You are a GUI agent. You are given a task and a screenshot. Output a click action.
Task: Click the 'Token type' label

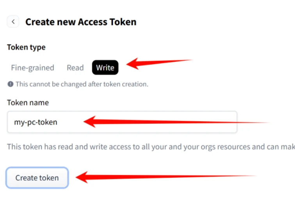click(26, 47)
